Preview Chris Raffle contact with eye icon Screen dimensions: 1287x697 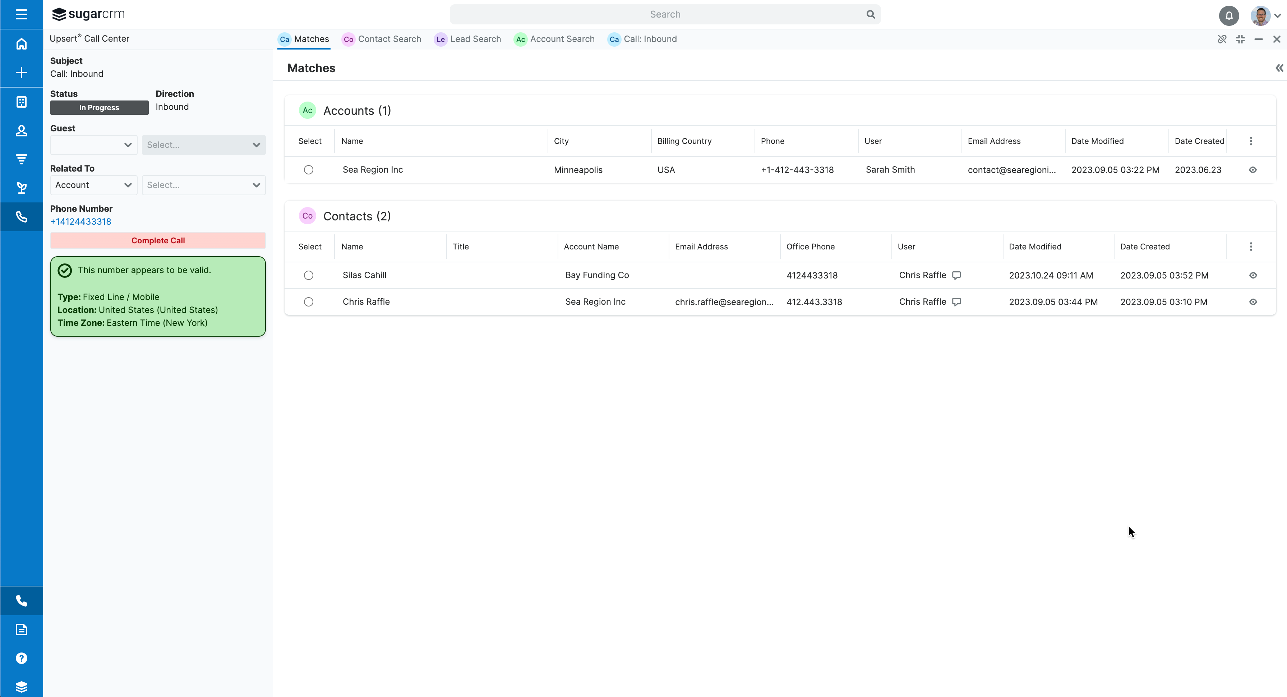[x=1253, y=302]
